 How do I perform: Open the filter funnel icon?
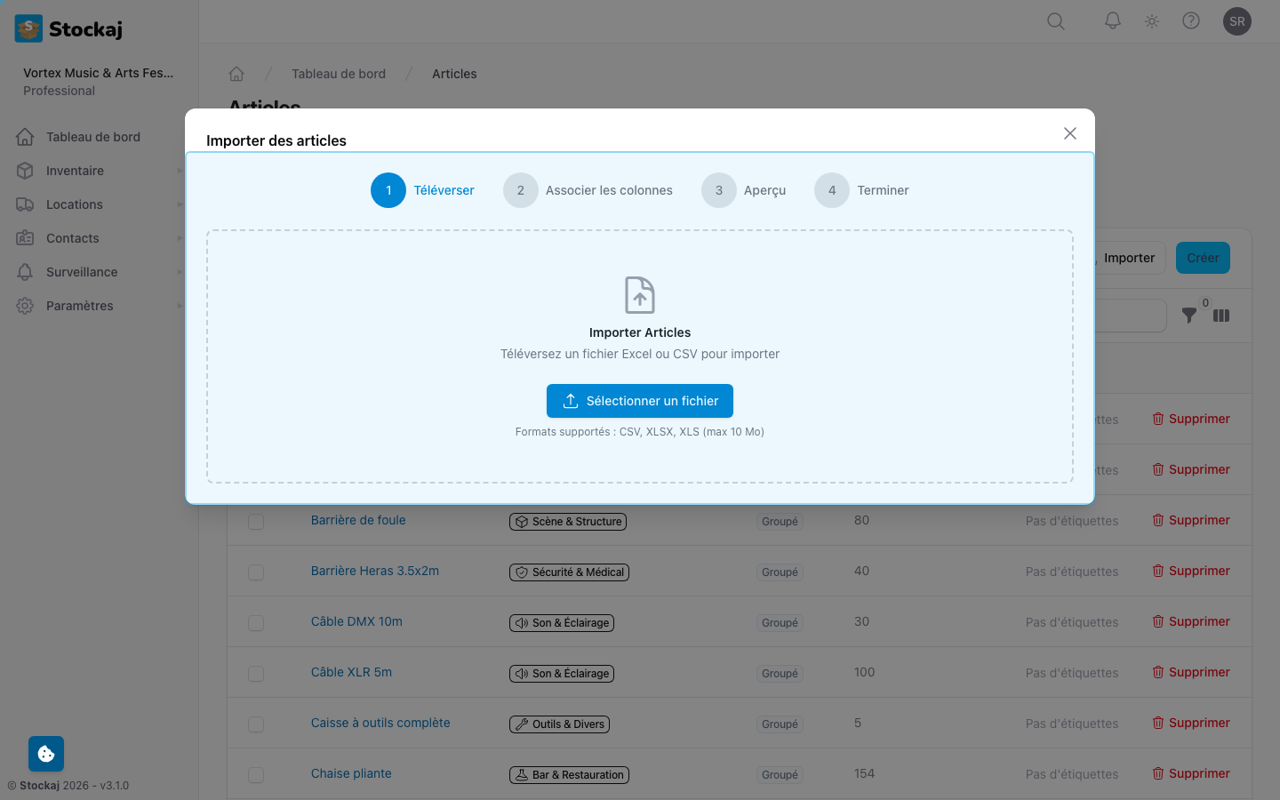coord(1189,316)
